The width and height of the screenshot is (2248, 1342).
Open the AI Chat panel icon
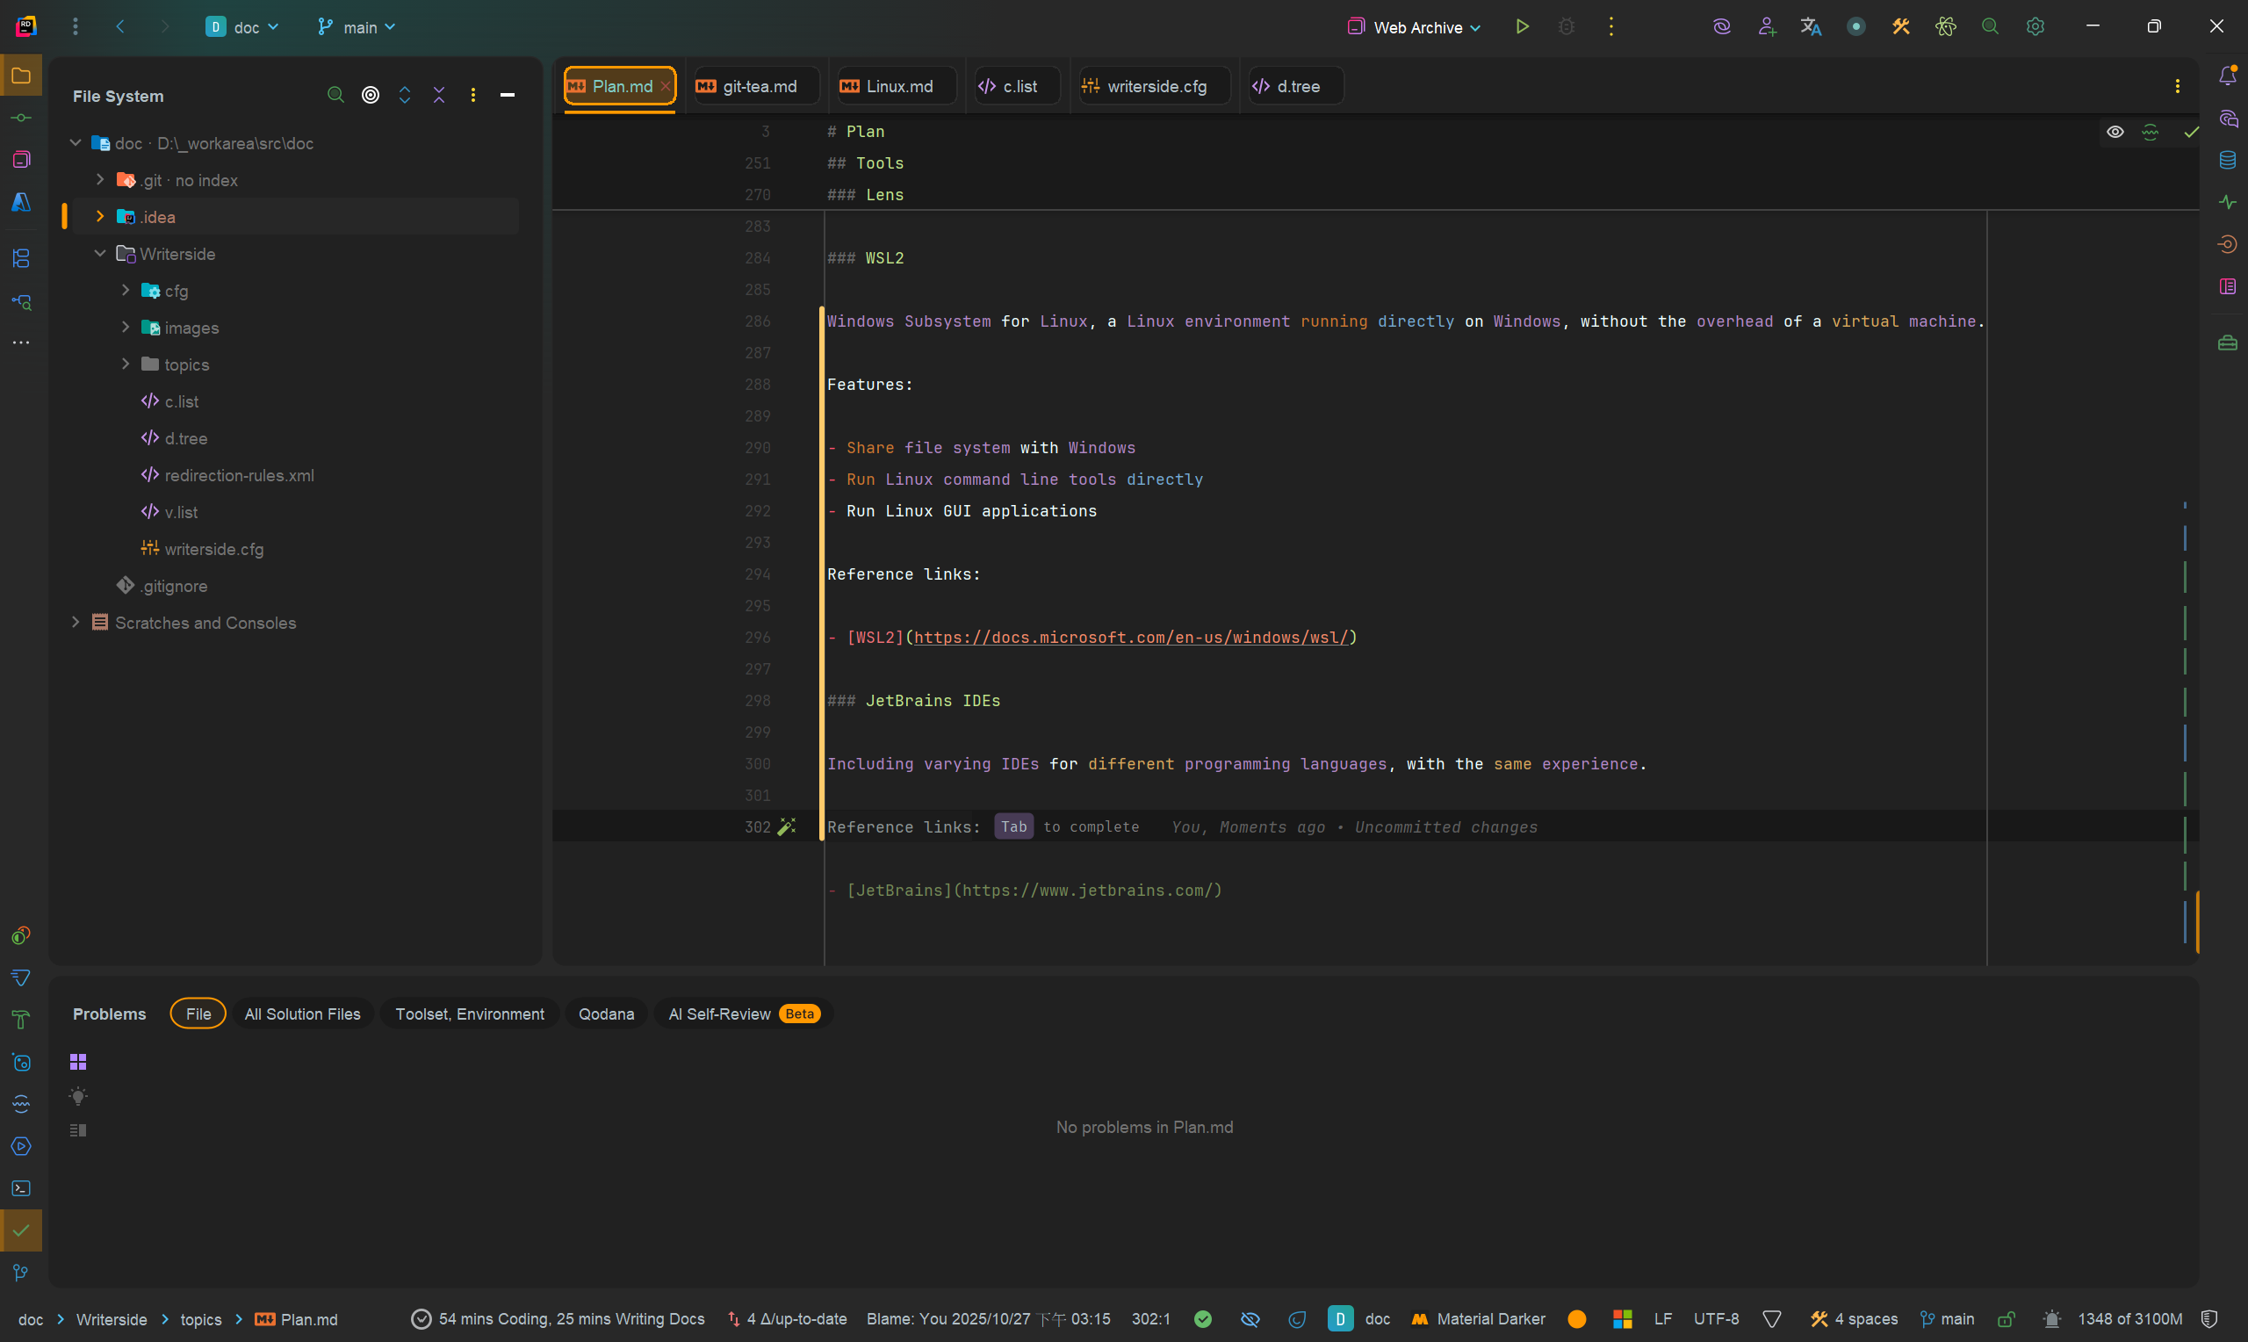[2228, 119]
